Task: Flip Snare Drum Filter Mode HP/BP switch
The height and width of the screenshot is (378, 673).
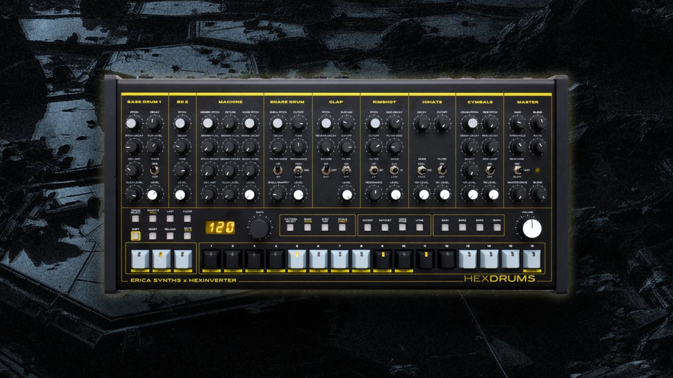Action: (277, 170)
